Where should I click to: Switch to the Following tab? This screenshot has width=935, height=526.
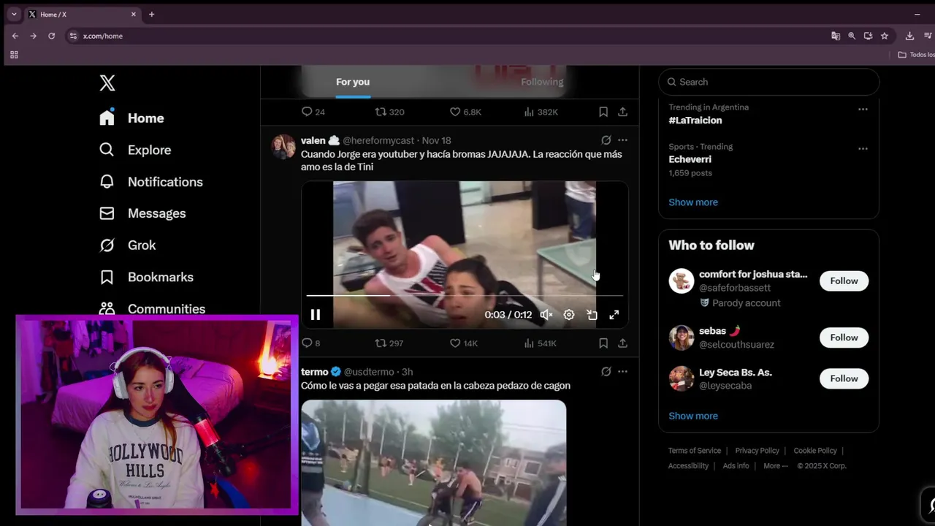[x=542, y=82]
